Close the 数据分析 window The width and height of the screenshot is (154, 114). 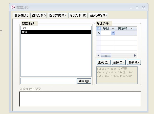[143, 7]
